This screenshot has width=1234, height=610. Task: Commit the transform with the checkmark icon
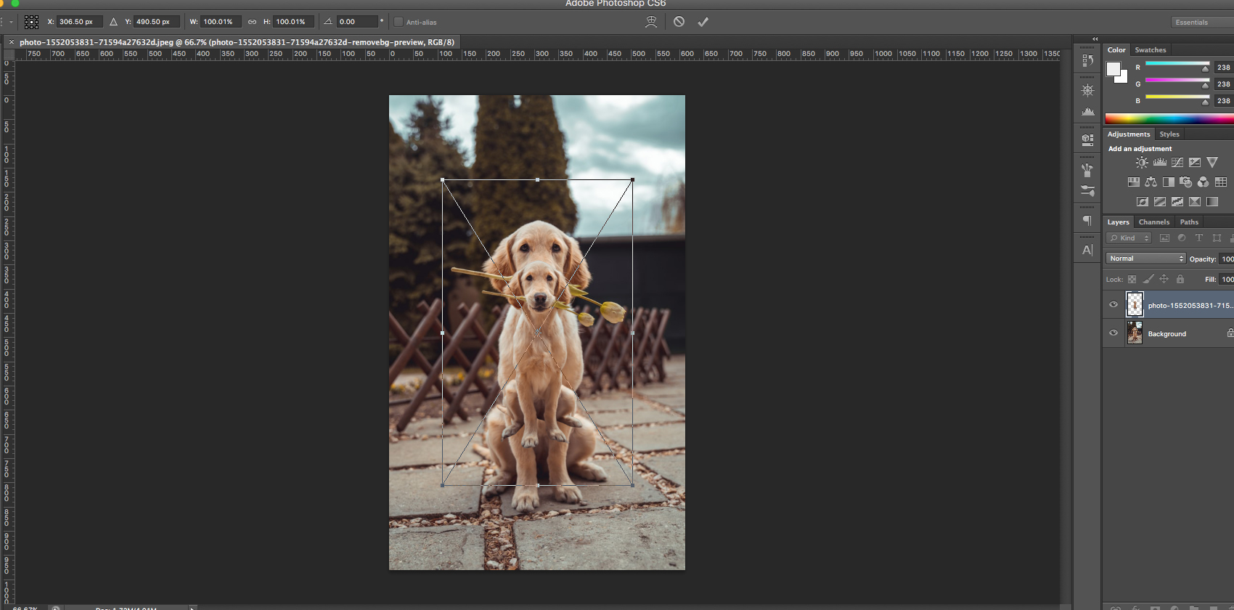[703, 22]
